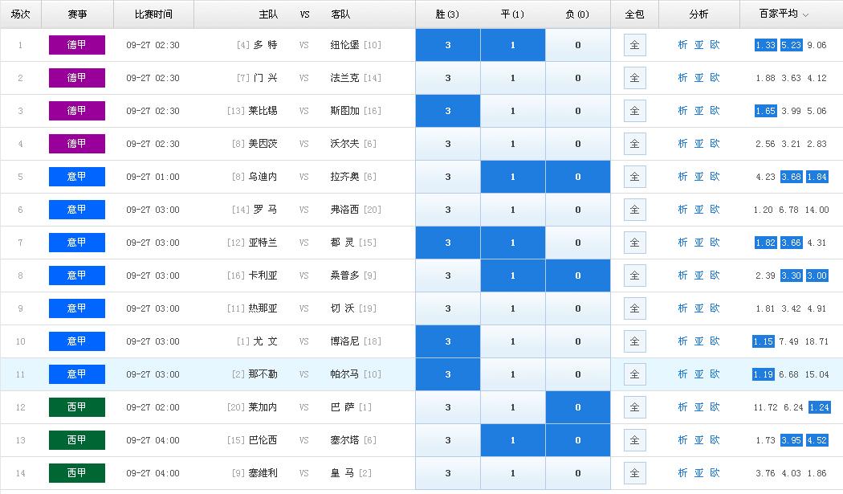
Task: Click away team 塞尔塔
Action: pyautogui.click(x=344, y=440)
